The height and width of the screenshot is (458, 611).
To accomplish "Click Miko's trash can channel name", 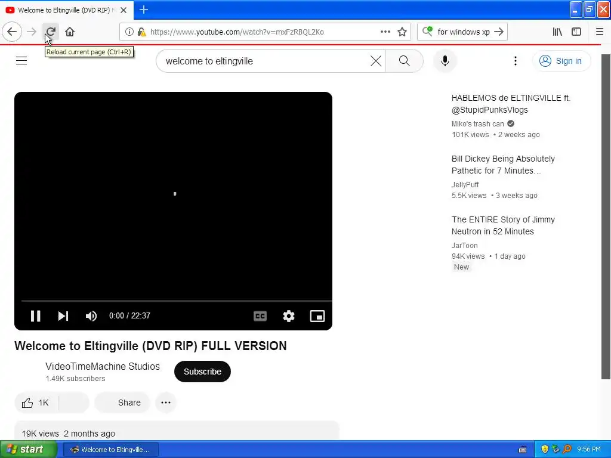I will [478, 124].
